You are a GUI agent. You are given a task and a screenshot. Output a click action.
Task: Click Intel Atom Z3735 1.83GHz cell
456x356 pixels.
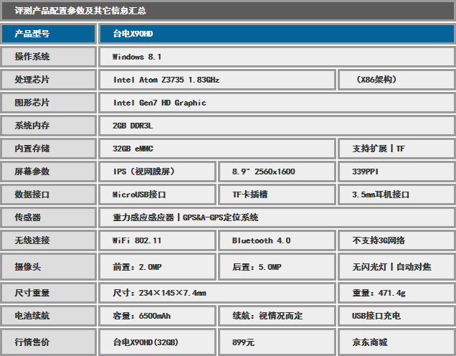217,80
